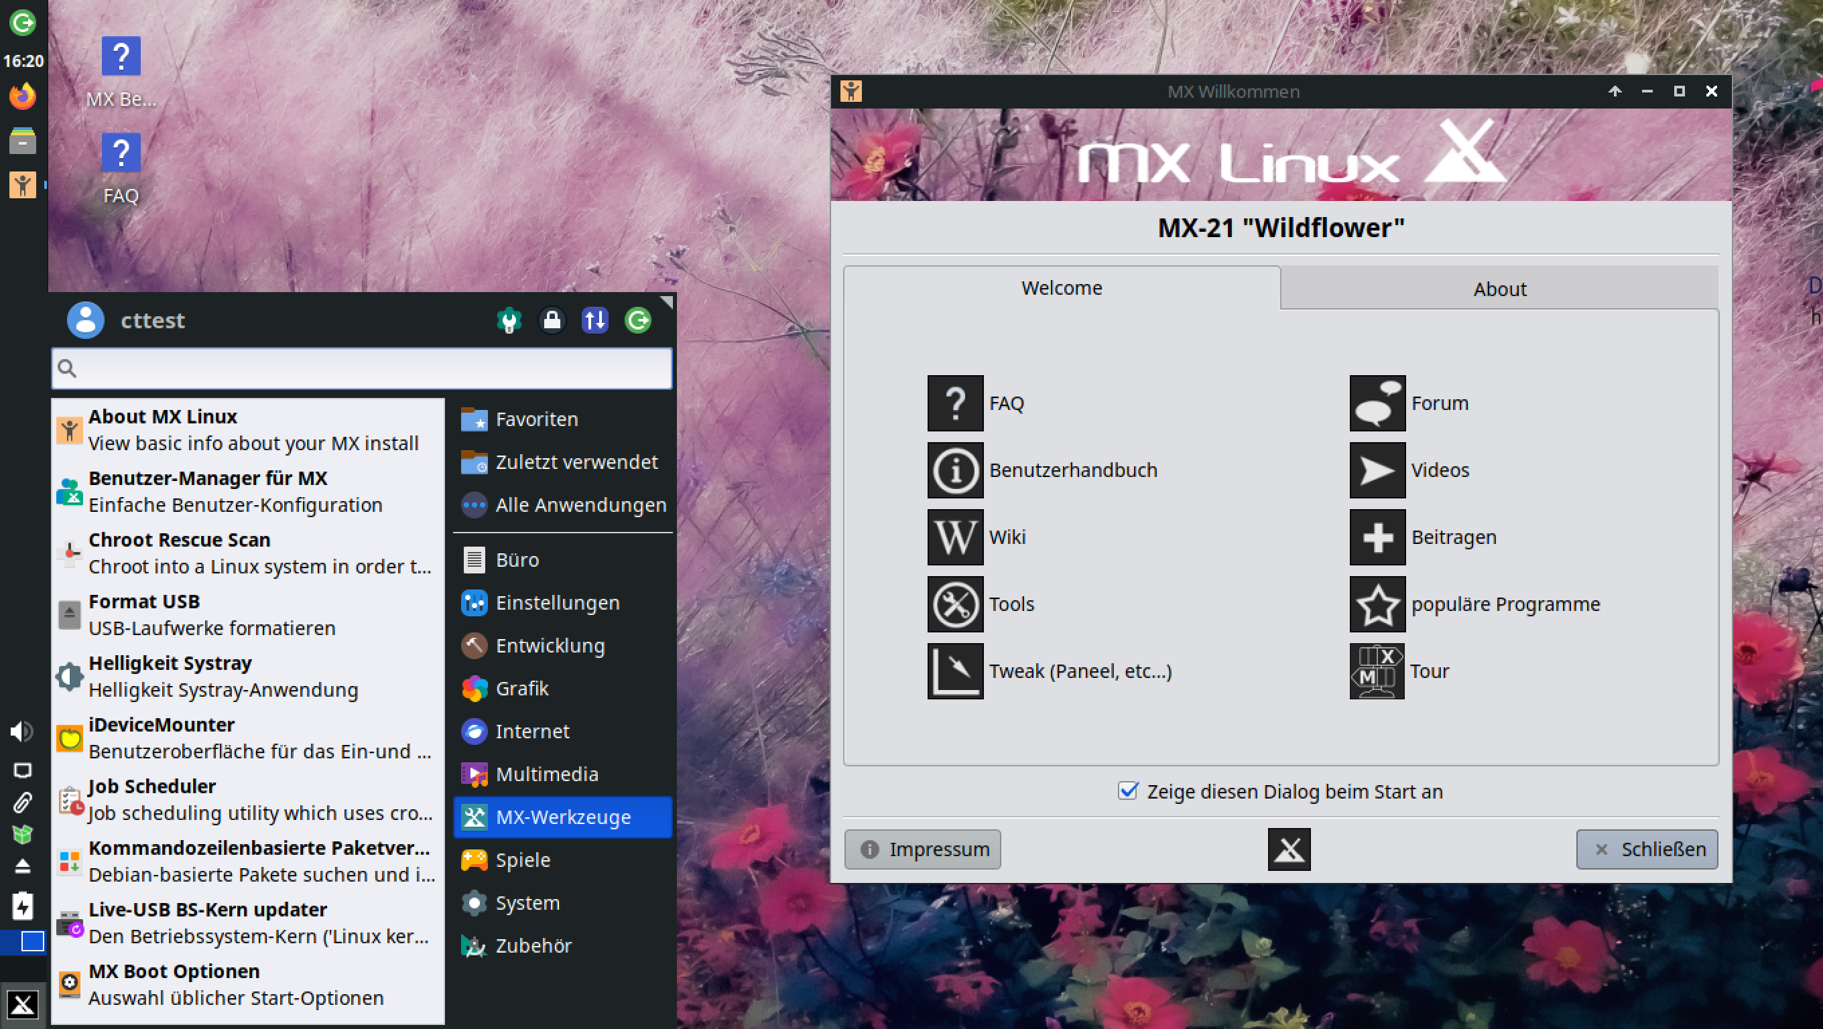Click the lock screen icon in menu

click(552, 320)
